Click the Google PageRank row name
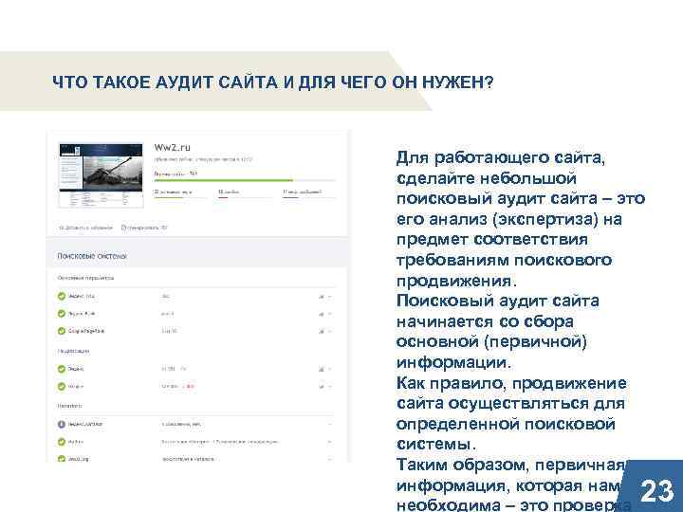This screenshot has width=683, height=512. click(x=86, y=331)
